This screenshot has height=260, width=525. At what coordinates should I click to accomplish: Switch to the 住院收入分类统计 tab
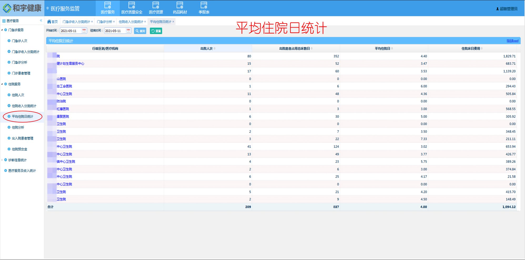tap(131, 22)
